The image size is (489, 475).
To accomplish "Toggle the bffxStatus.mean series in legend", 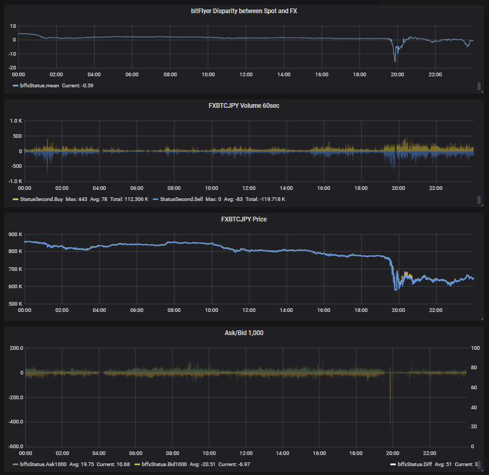I will click(39, 86).
